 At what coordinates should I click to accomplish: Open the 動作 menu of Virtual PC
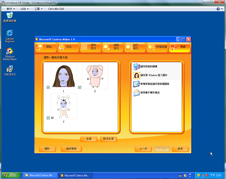[11, 9]
